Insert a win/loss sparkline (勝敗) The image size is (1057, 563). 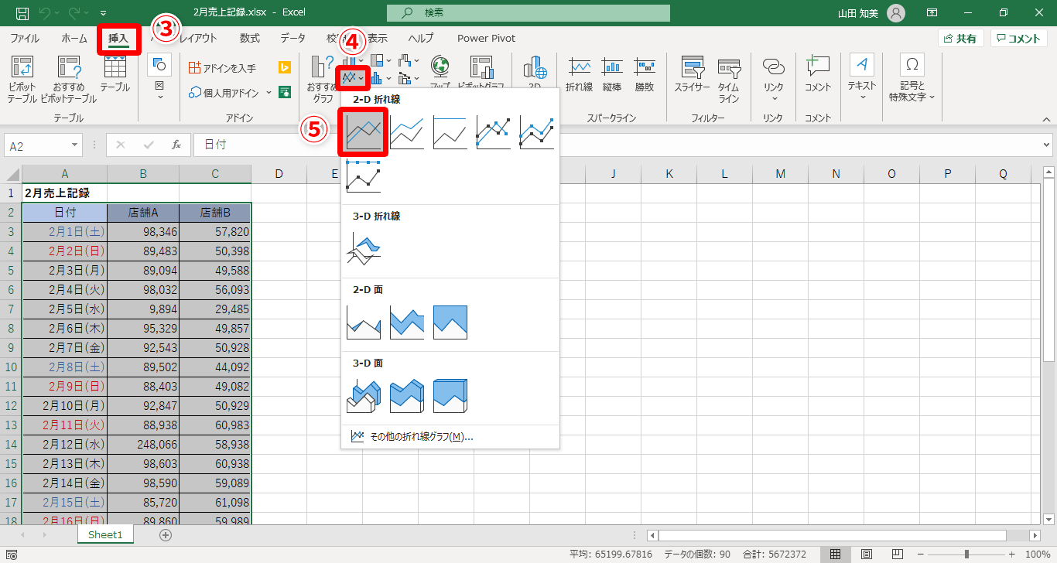pyautogui.click(x=645, y=74)
